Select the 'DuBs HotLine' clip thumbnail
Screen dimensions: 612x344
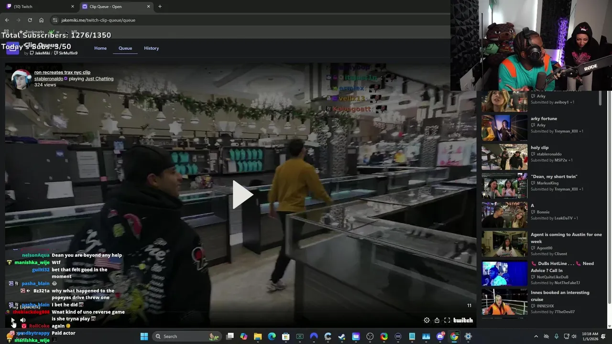click(504, 273)
